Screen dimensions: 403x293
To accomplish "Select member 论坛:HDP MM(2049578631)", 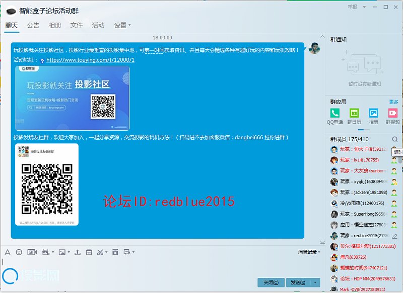I will [x=364, y=278].
